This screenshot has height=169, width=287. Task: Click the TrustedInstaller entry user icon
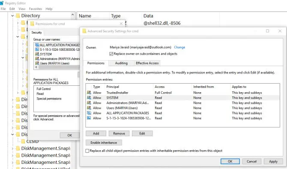coord(89,93)
